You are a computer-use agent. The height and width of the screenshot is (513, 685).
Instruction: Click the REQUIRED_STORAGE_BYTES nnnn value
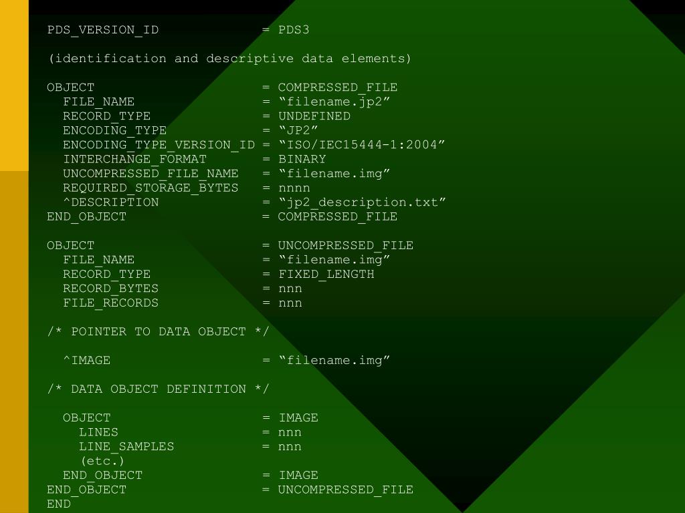294,188
